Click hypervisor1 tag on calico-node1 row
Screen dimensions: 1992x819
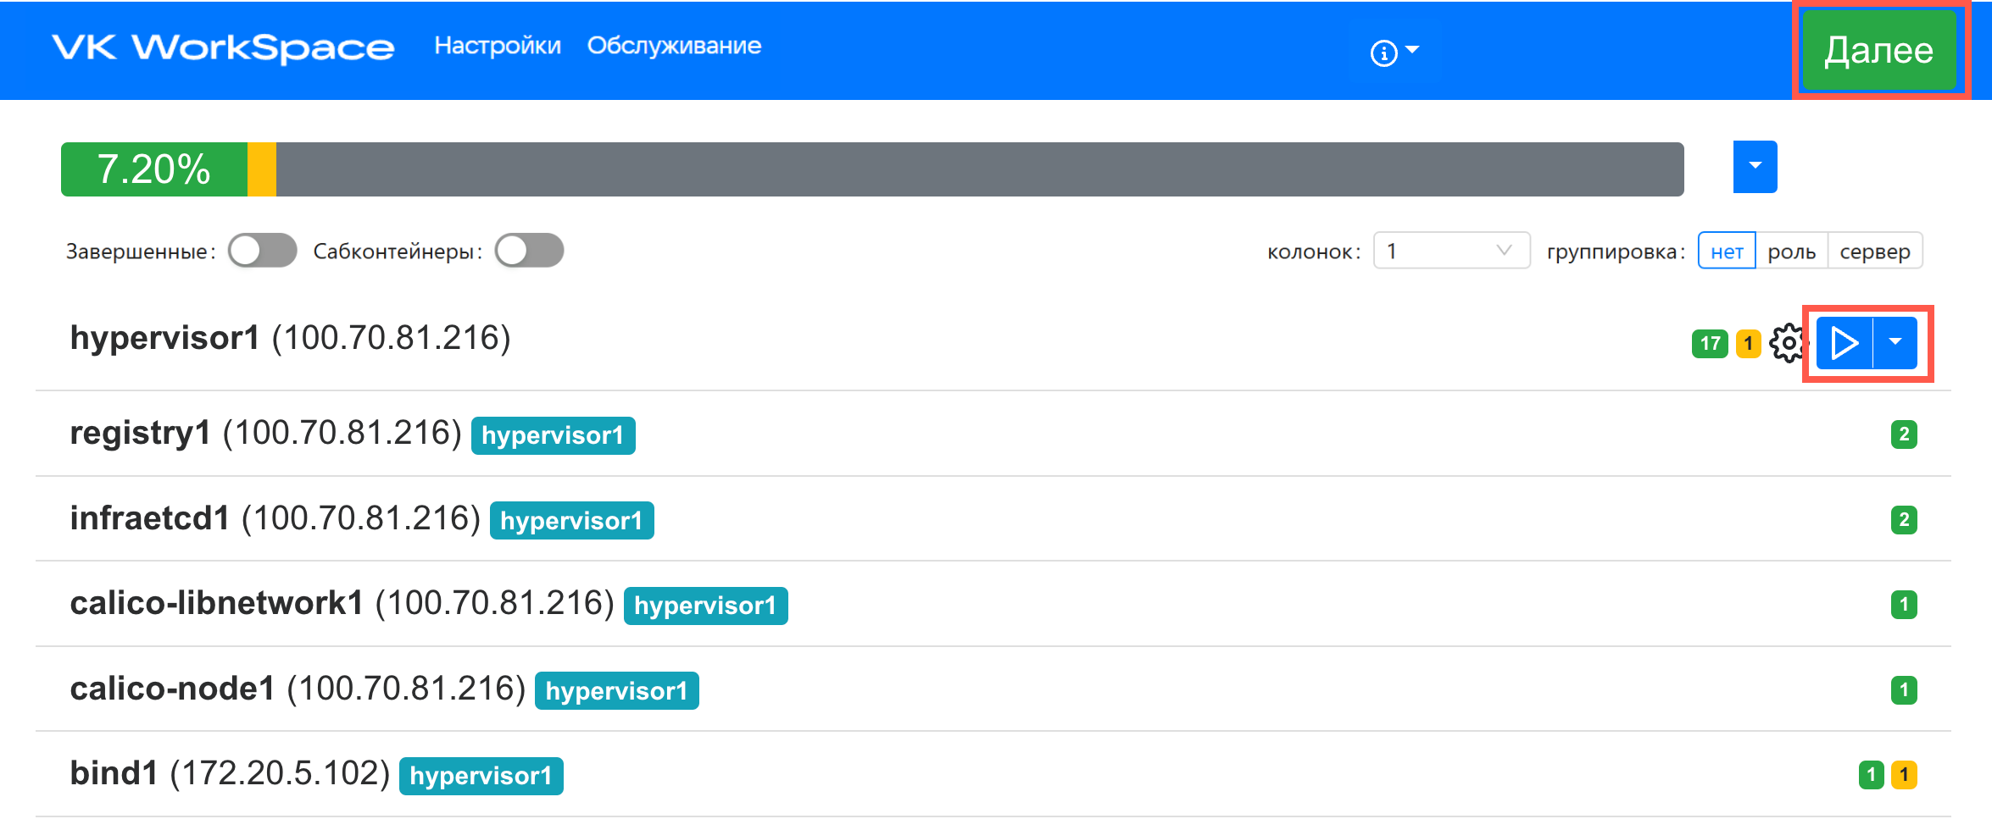point(616,691)
